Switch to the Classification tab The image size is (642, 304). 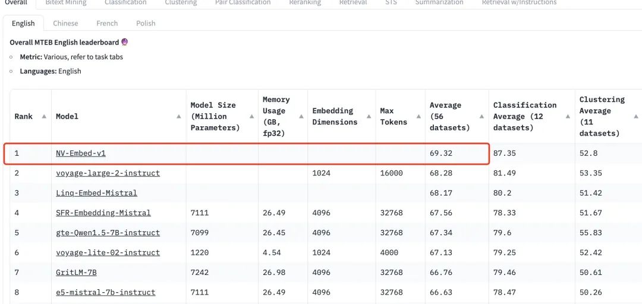[x=125, y=2]
